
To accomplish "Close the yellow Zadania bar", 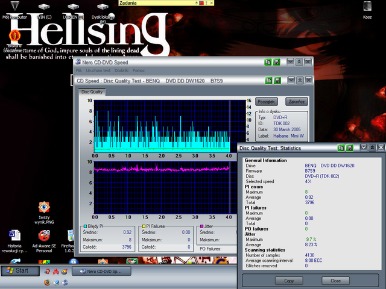I will [x=212, y=3].
